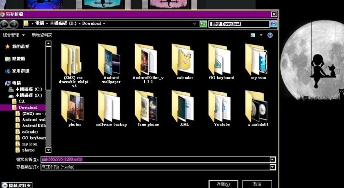Select AndroidKiller in the sidebar tree
Screen dimensions: 344x188
coord(31,126)
